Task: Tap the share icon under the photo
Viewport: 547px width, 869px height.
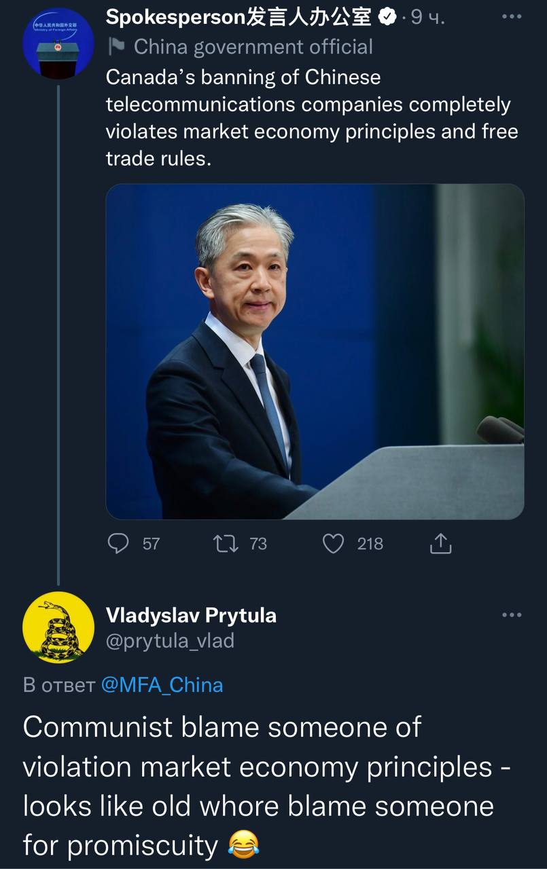Action: 440,544
